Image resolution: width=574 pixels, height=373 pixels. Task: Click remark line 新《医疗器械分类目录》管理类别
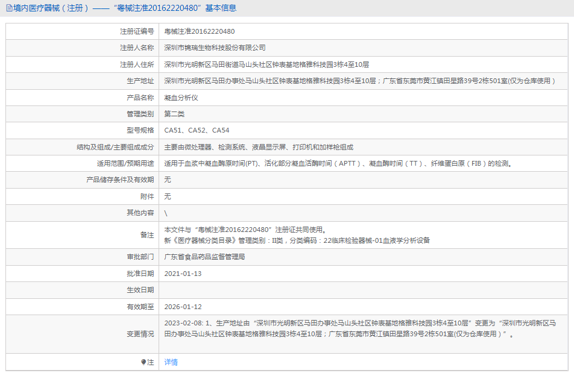[x=297, y=240]
